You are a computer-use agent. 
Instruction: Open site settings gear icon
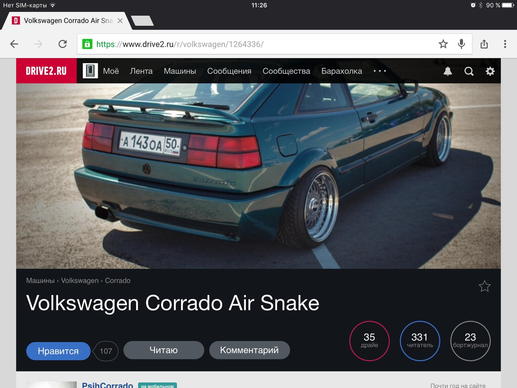coord(490,71)
